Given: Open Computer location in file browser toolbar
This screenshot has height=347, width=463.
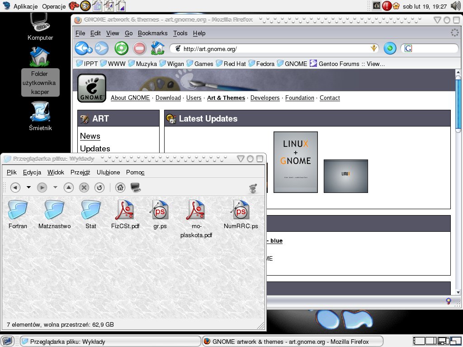Looking at the screenshot, I should (x=136, y=188).
